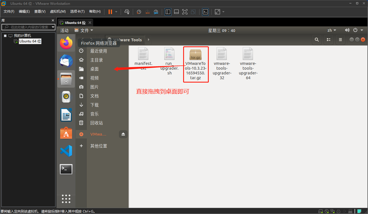Launch Rhythmbox from the dock
The image size is (368, 214).
[x=66, y=97]
